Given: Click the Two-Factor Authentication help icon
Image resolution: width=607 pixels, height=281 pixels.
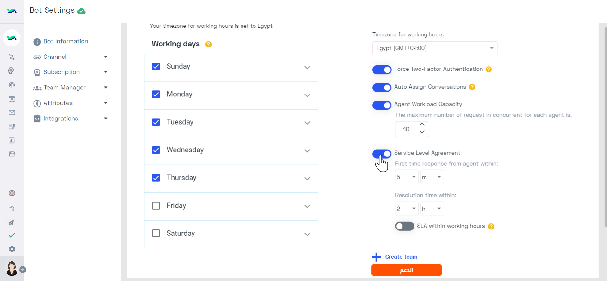Looking at the screenshot, I should (489, 69).
